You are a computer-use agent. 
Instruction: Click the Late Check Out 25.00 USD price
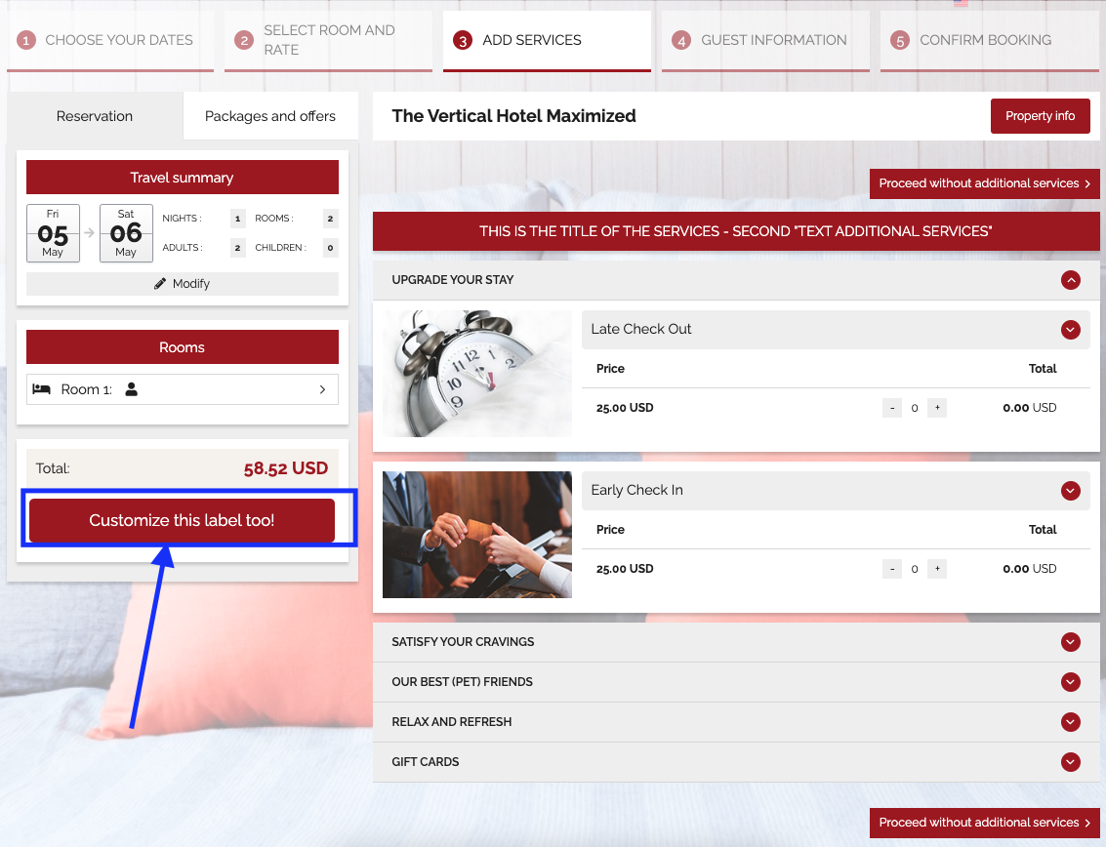(x=625, y=408)
